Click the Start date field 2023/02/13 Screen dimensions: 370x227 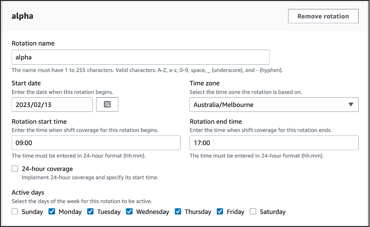pyautogui.click(x=52, y=105)
